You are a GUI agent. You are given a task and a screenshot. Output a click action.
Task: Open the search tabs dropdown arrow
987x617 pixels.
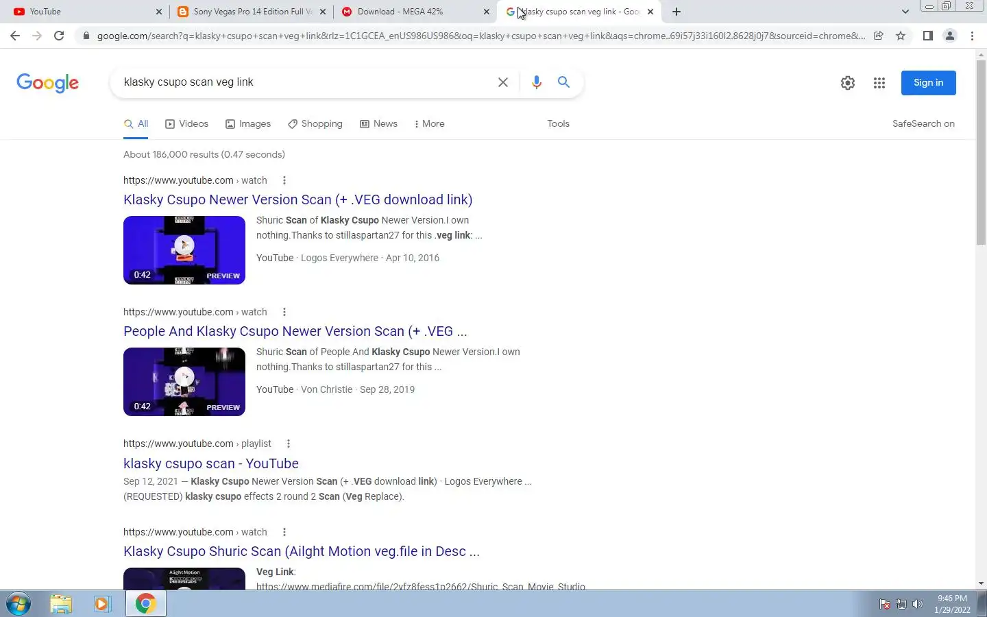905,12
